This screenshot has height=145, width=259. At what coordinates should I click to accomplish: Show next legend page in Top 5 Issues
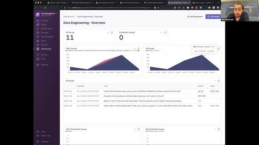coord(138,51)
